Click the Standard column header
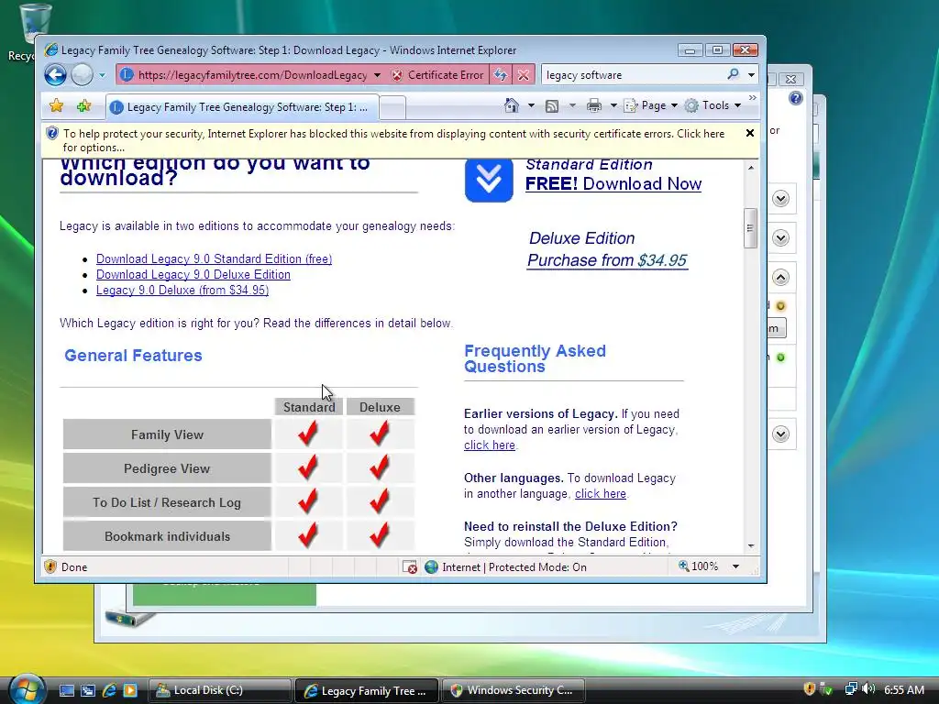The image size is (939, 704). pyautogui.click(x=309, y=407)
